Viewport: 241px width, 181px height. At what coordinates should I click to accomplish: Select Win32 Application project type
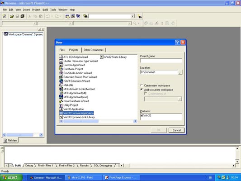[72, 109]
